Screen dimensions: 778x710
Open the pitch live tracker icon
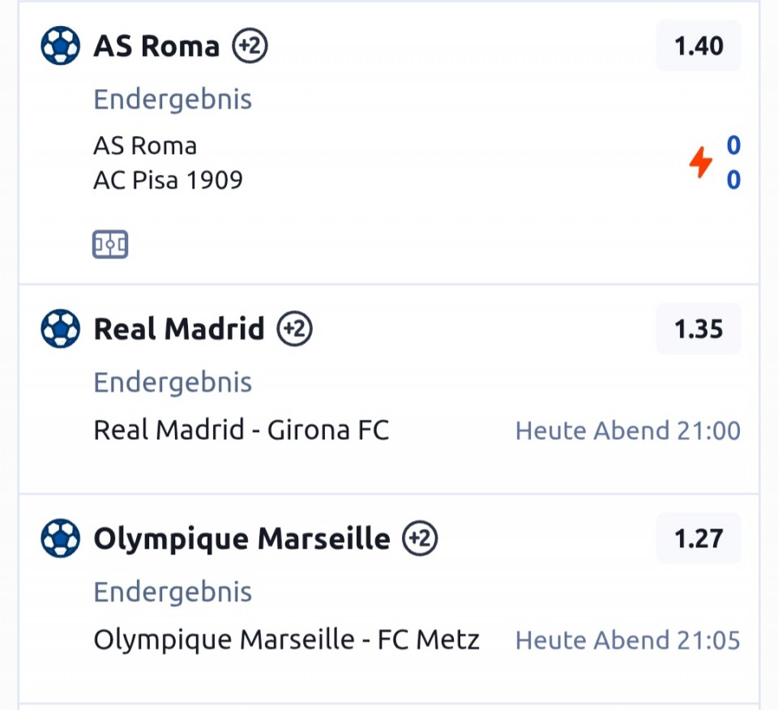(x=110, y=245)
